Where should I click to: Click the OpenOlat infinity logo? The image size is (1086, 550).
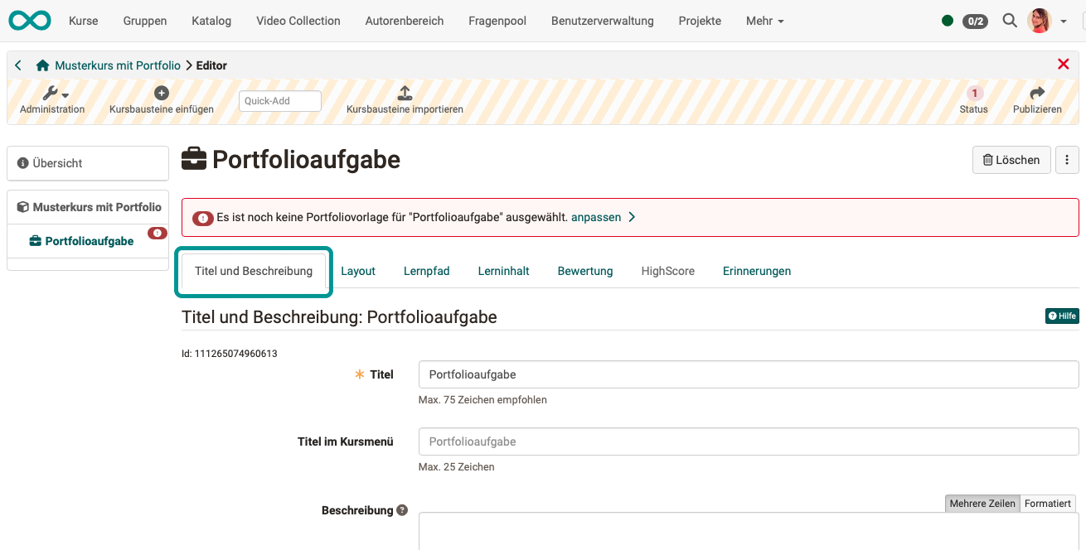pos(29,20)
